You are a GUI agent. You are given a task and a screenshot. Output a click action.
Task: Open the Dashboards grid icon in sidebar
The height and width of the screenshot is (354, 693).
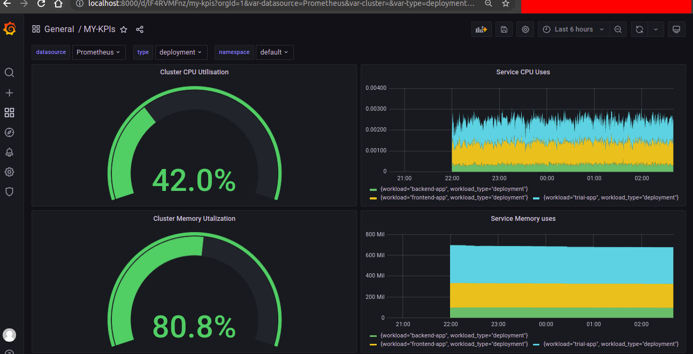[x=9, y=113]
